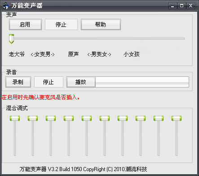The height and width of the screenshot is (176, 199).
Task: Open the 帮助 help button
Action: [101, 24]
